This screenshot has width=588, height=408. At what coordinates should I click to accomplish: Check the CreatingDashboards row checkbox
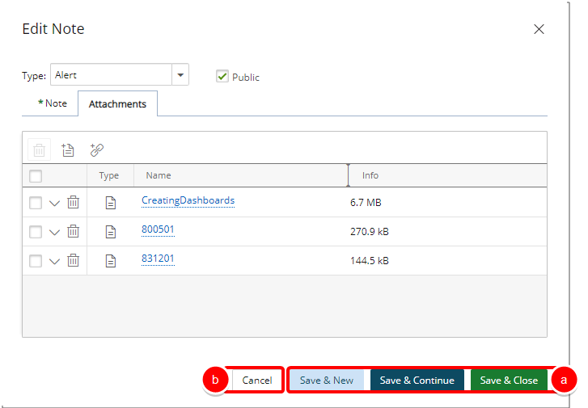[36, 203]
